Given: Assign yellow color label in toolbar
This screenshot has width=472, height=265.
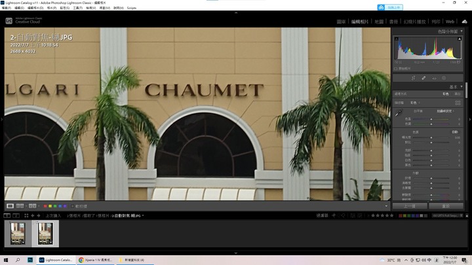Looking at the screenshot, I should click(x=50, y=206).
